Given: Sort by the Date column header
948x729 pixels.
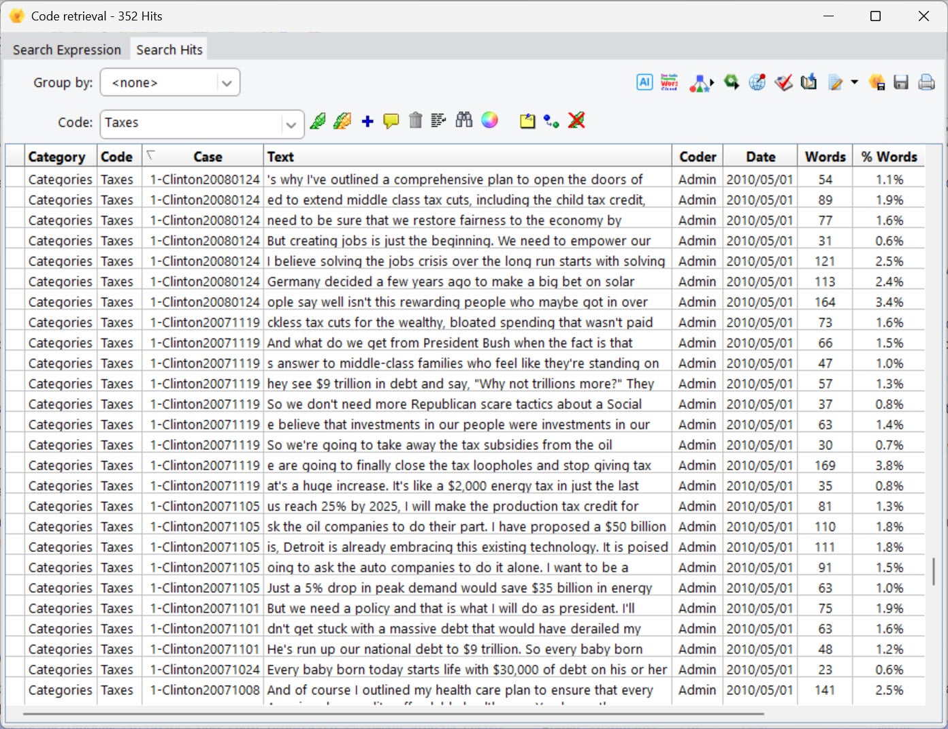Looking at the screenshot, I should 759,156.
